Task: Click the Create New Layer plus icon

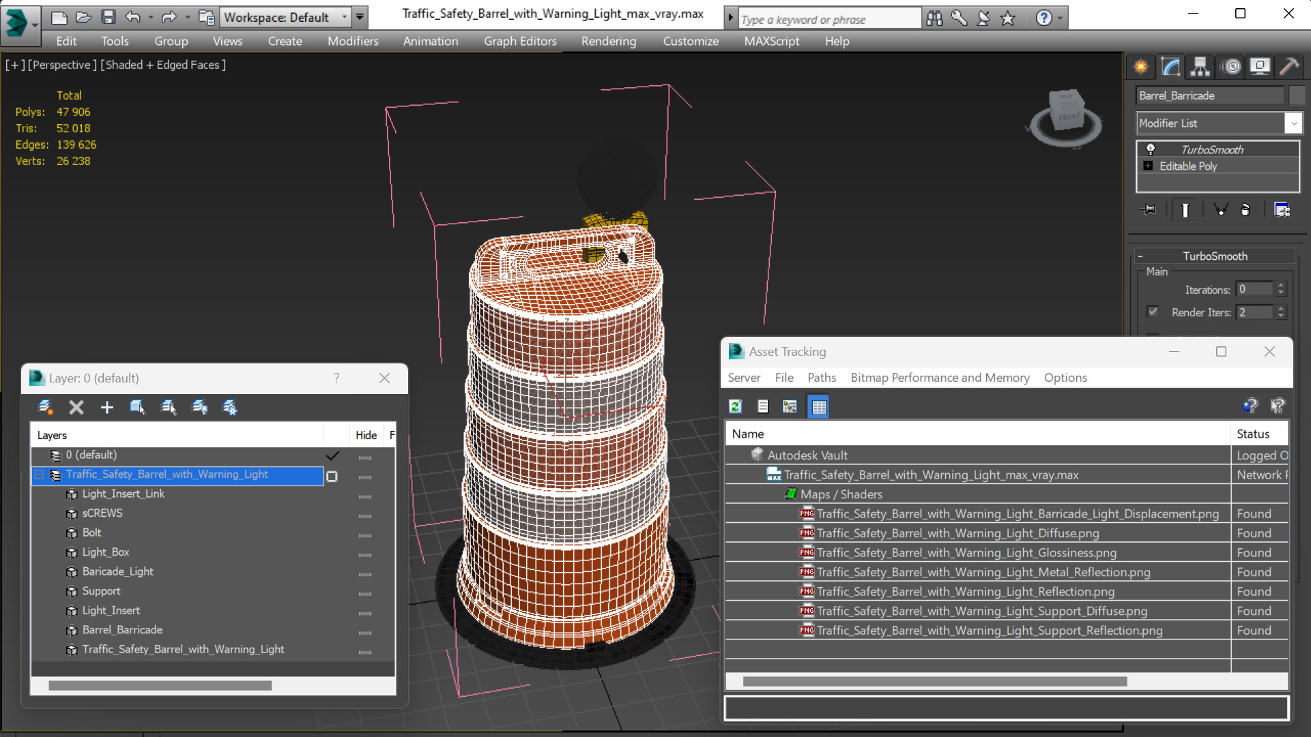Action: tap(106, 407)
